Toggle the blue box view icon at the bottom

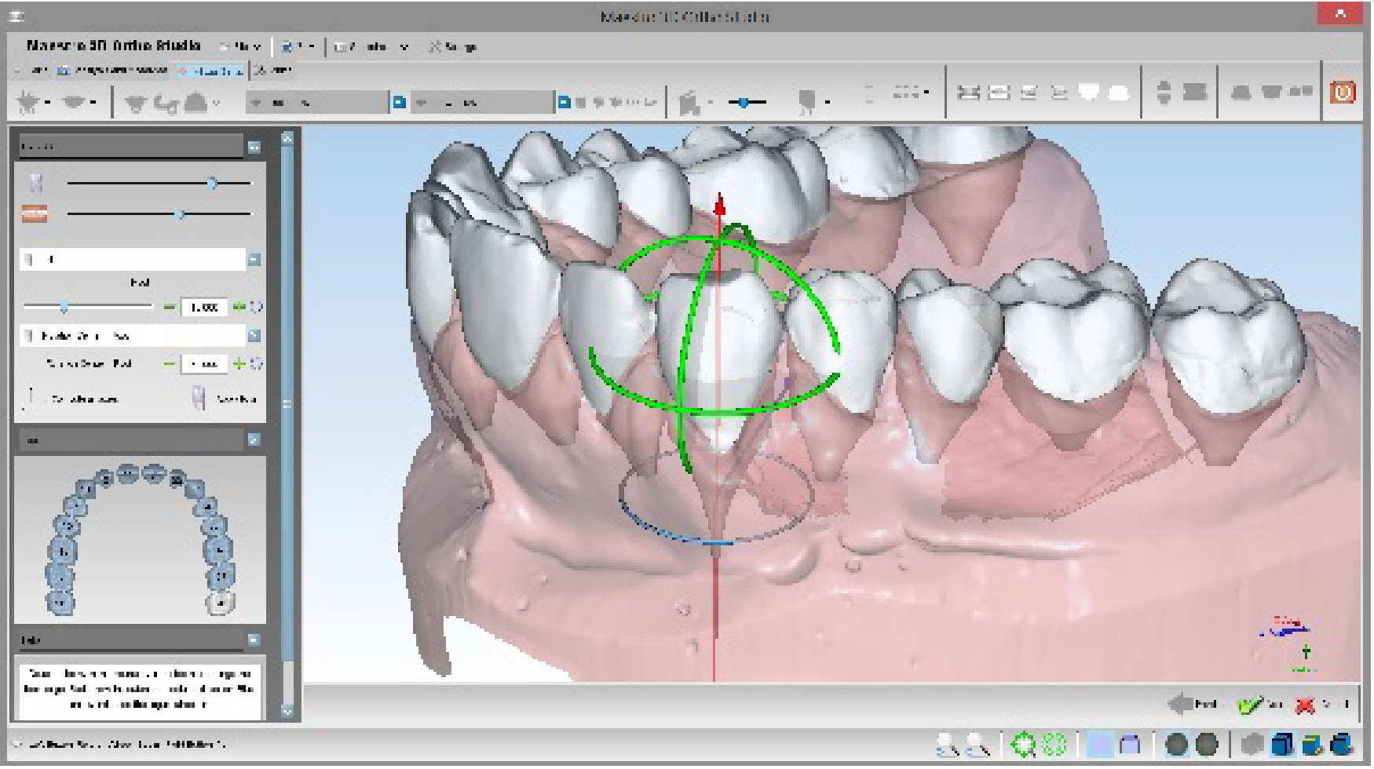(1130, 743)
